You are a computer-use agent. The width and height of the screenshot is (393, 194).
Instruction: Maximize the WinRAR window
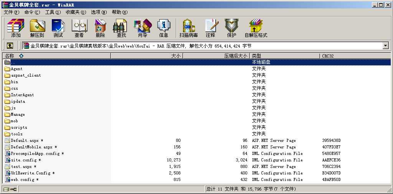click(x=381, y=5)
